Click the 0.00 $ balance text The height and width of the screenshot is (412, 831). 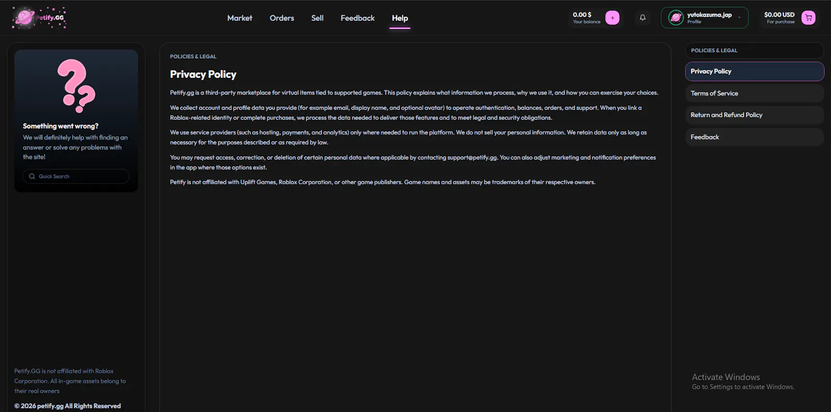(x=582, y=15)
